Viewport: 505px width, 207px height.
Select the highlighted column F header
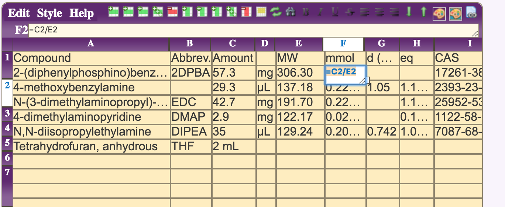(x=343, y=44)
